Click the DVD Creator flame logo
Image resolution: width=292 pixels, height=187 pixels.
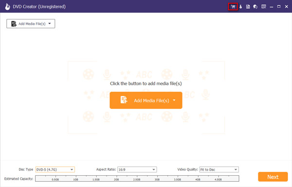[x=7, y=7]
